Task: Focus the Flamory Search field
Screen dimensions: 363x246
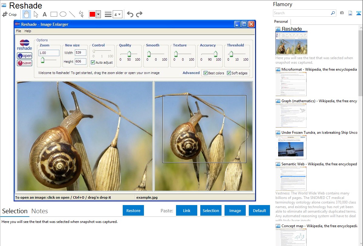Action: click(302, 13)
